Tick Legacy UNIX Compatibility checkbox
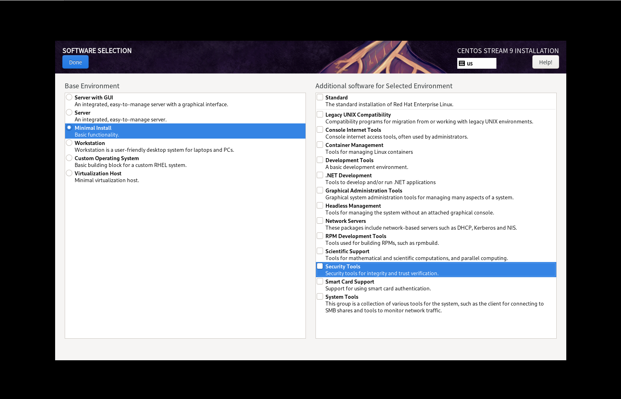This screenshot has height=399, width=621. point(320,114)
